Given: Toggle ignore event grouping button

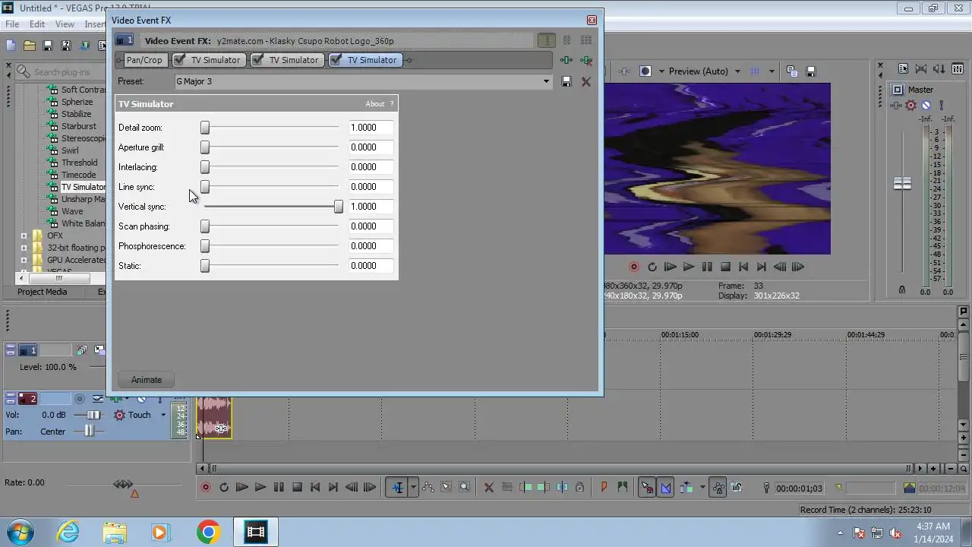Looking at the screenshot, I should (736, 488).
